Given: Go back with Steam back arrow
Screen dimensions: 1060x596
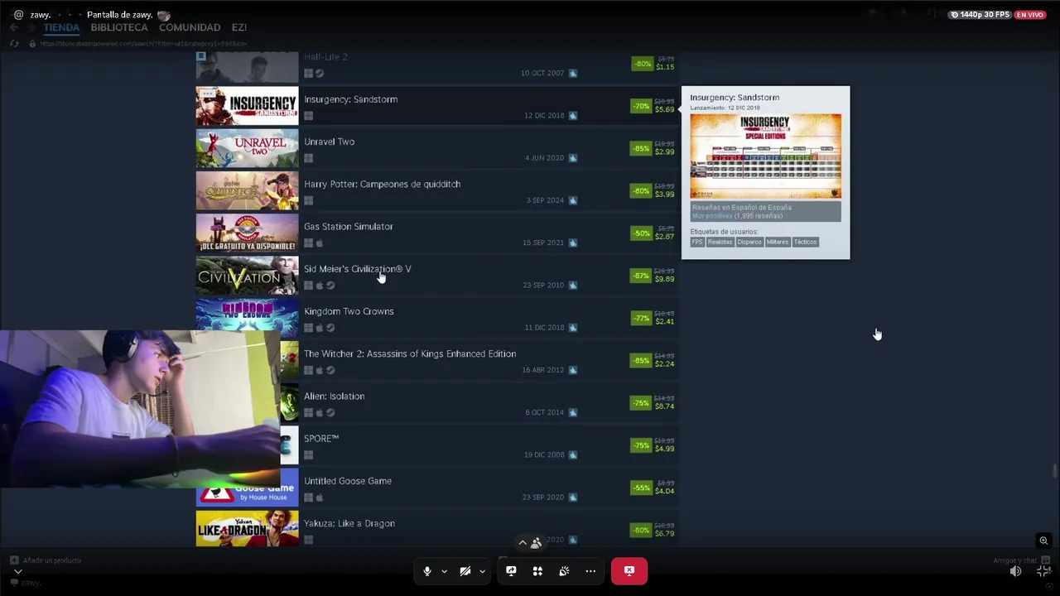Looking at the screenshot, I should pyautogui.click(x=14, y=27).
